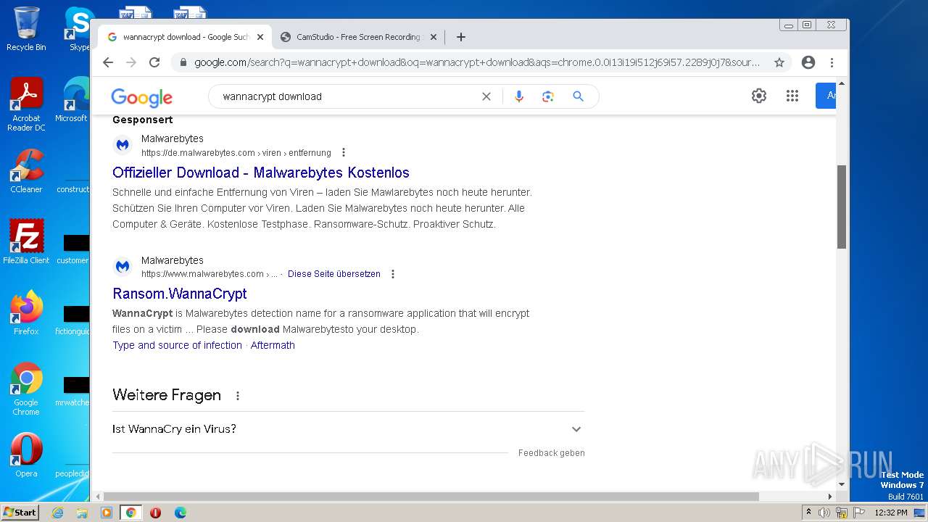Image resolution: width=928 pixels, height=522 pixels.
Task: Clear the search box with X
Action: point(486,96)
